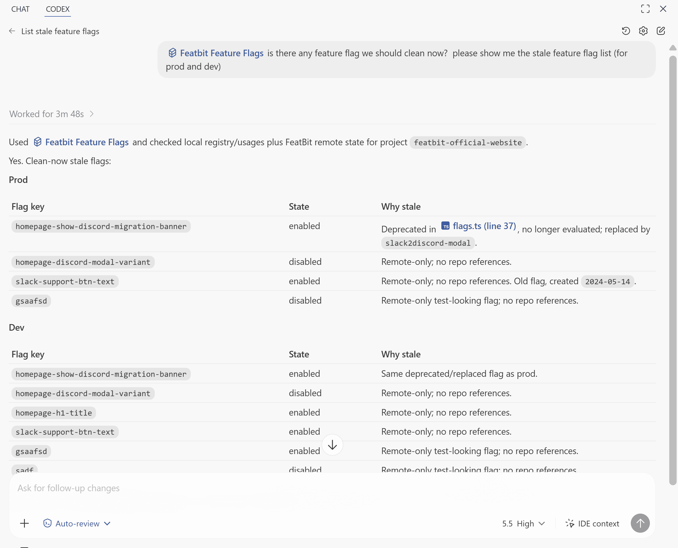Open the Auto-review dropdown

[x=77, y=524]
